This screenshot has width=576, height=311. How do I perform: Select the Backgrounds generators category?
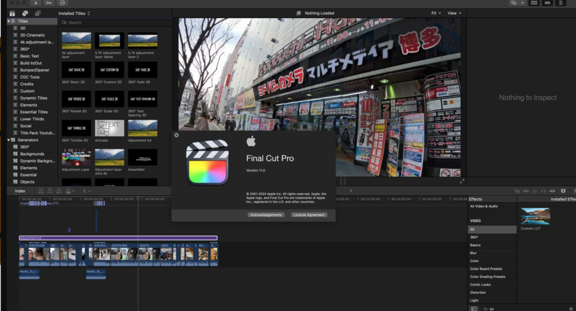pos(32,154)
